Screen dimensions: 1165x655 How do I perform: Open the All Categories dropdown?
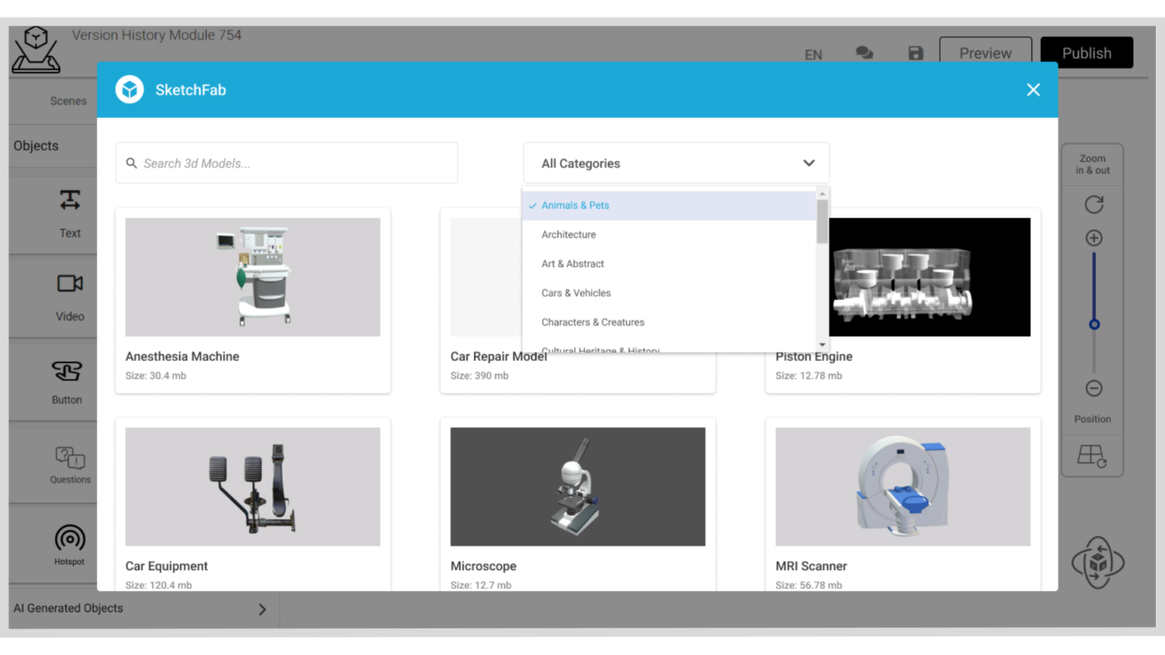point(676,163)
